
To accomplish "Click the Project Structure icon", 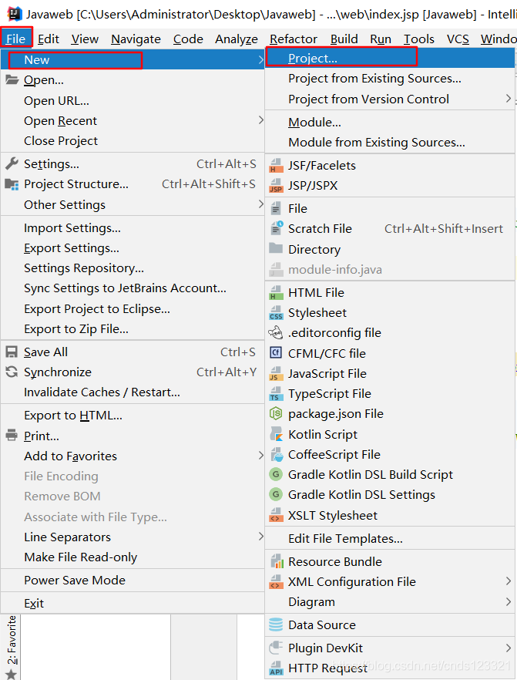I will [x=12, y=184].
